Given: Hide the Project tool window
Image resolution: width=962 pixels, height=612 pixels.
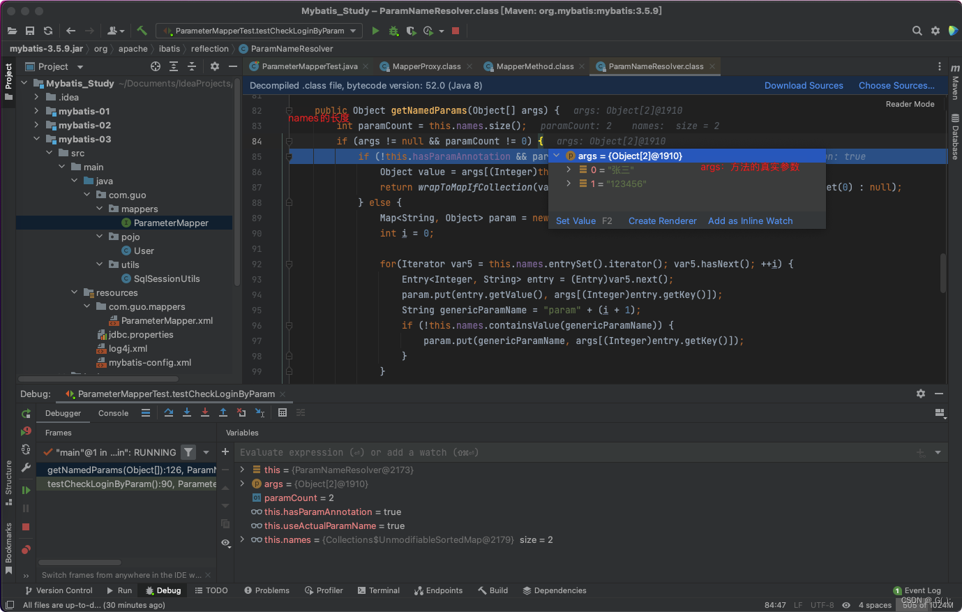Looking at the screenshot, I should pyautogui.click(x=233, y=66).
